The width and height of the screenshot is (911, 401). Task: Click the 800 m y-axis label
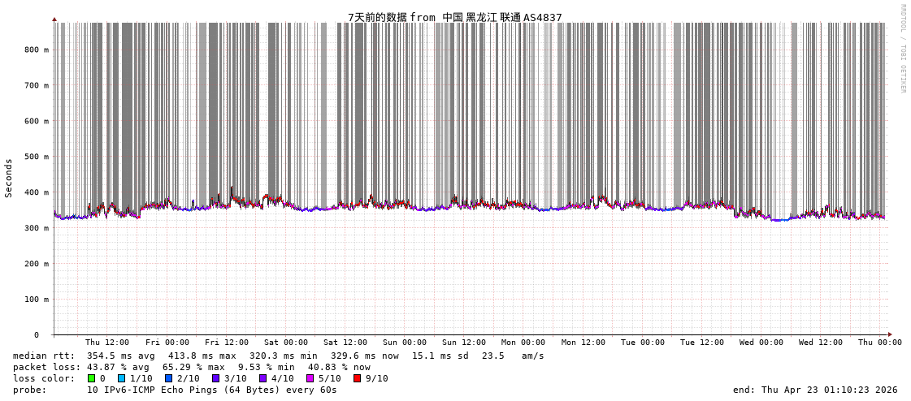click(36, 50)
